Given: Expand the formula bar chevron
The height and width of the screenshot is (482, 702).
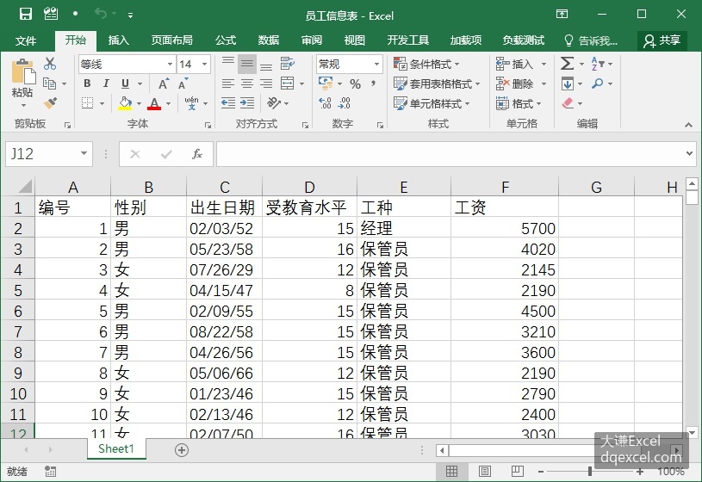Looking at the screenshot, I should 689,153.
